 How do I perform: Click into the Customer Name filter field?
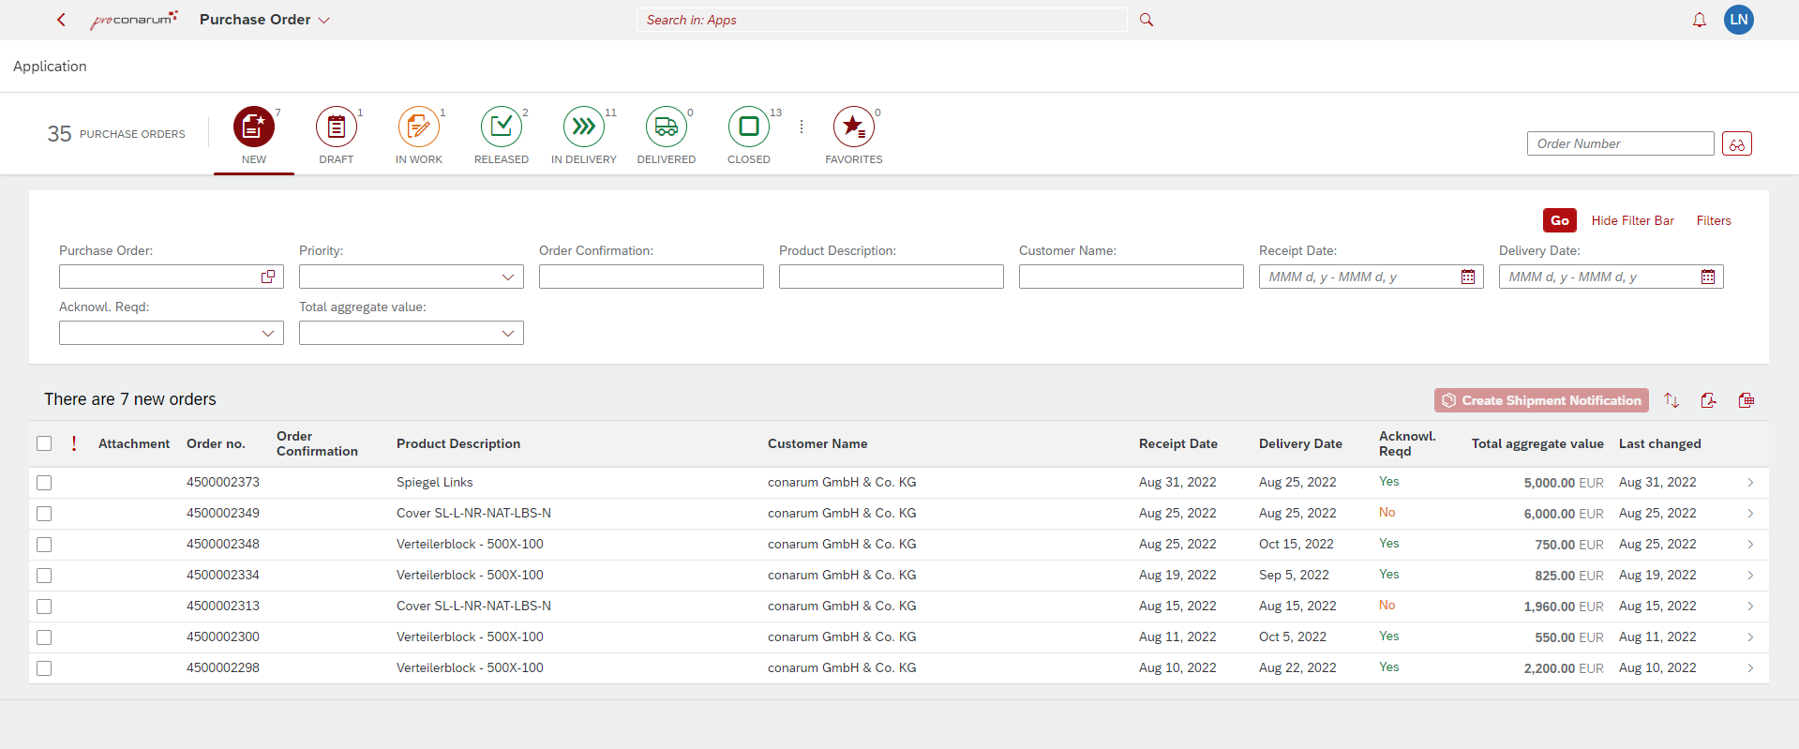click(x=1131, y=277)
